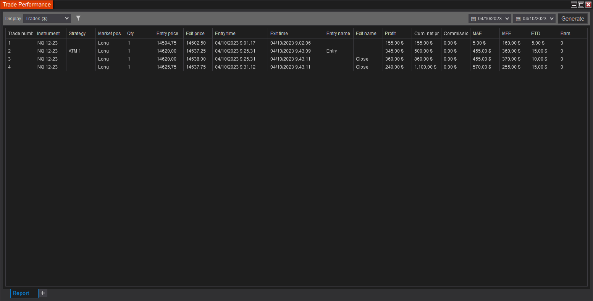Image resolution: width=593 pixels, height=301 pixels.
Task: Select the ATM 1 strategy cell
Action: click(x=75, y=51)
